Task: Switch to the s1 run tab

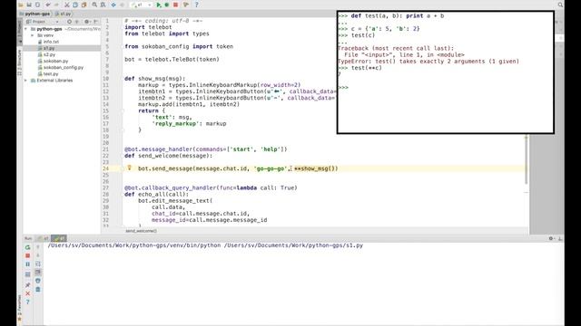Action: pos(44,238)
